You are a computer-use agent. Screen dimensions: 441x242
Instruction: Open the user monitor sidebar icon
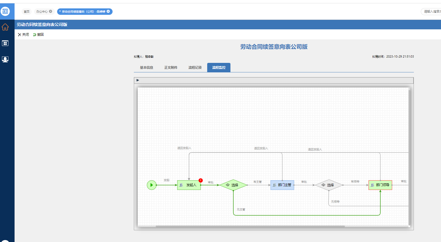click(x=5, y=59)
